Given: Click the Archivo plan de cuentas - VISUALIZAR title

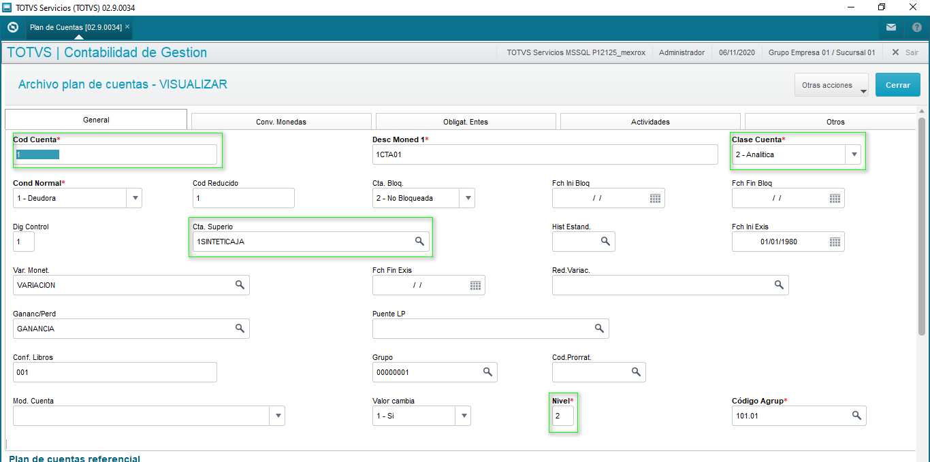Looking at the screenshot, I should coord(123,84).
